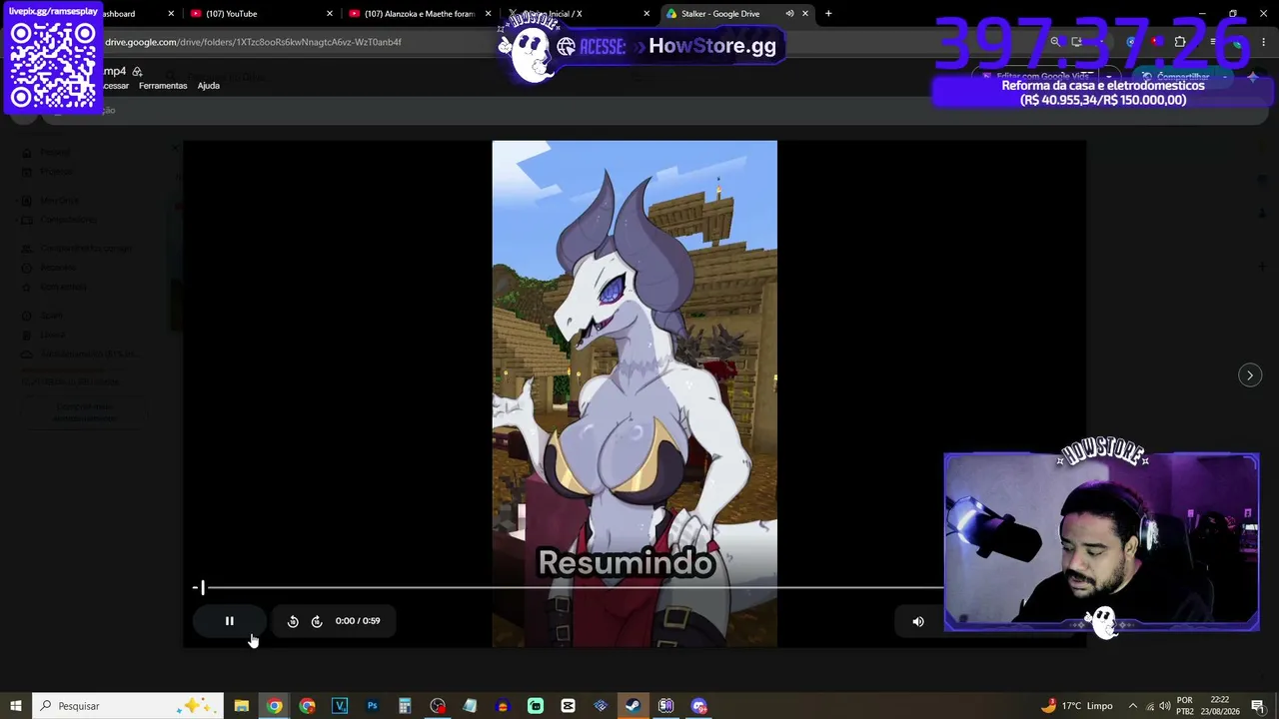Open the Windows Start menu

16,706
